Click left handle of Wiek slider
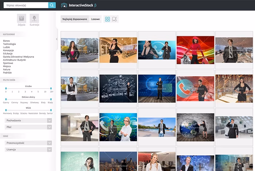The image size is (255, 171). click(6, 110)
